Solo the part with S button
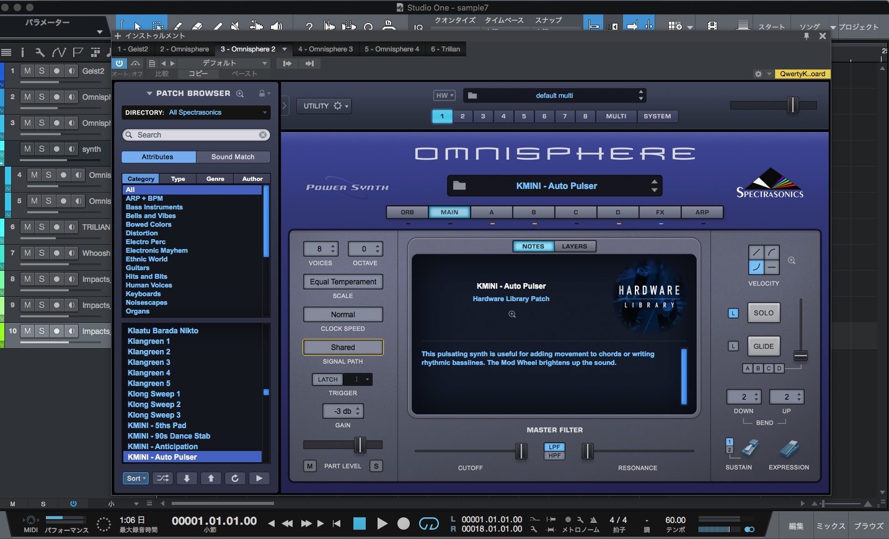This screenshot has height=539, width=889. [376, 466]
